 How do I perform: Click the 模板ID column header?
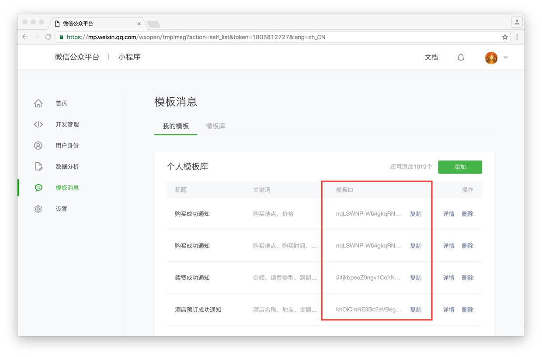pyautogui.click(x=344, y=190)
